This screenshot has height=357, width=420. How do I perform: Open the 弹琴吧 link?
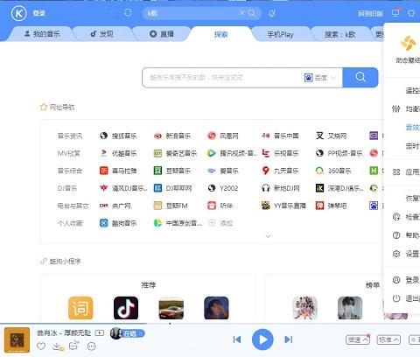click(331, 206)
